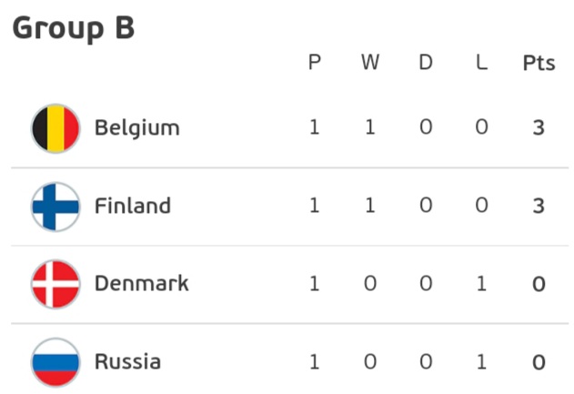Open the Finland team name link
The height and width of the screenshot is (394, 574).
(x=133, y=207)
